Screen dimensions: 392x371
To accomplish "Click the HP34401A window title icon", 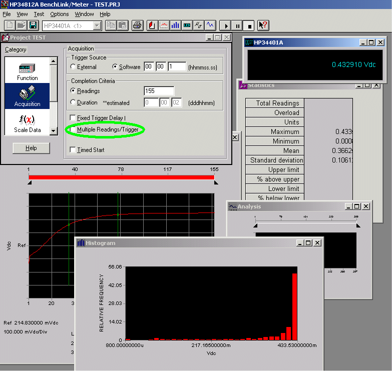I will (249, 42).
